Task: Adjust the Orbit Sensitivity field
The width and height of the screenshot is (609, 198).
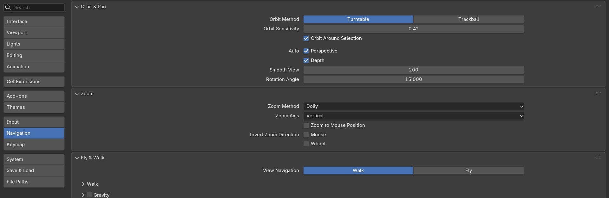Action: [x=414, y=29]
